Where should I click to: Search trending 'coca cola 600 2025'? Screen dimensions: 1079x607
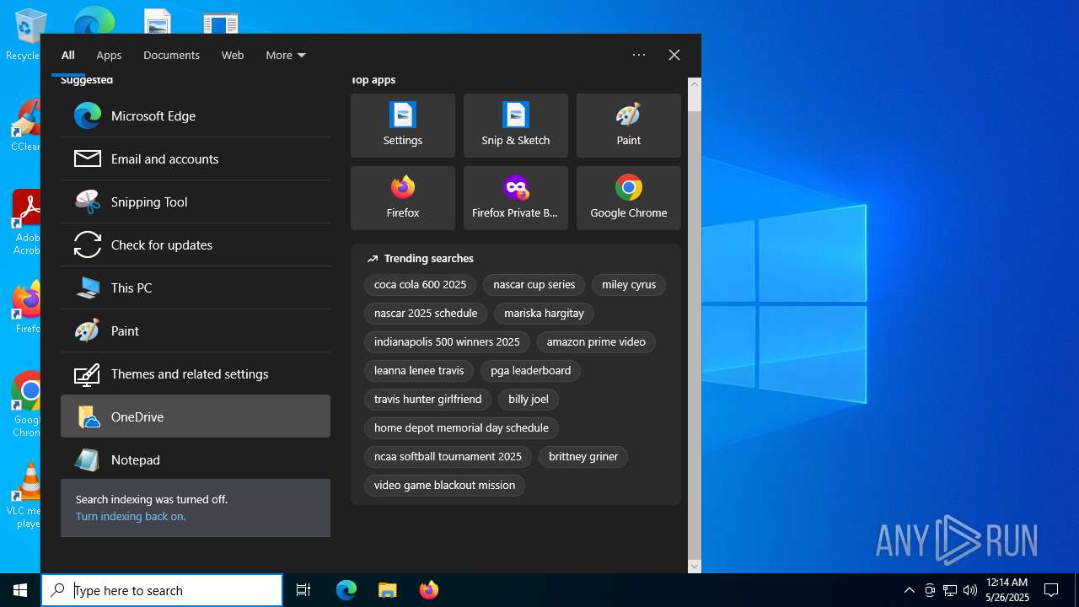[x=420, y=285]
